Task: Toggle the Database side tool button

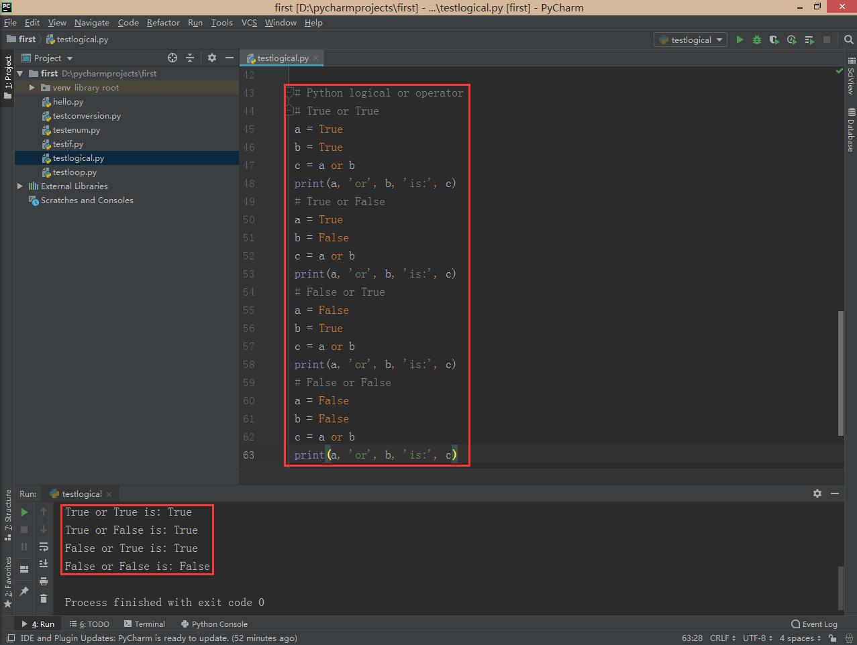Action: pos(851,129)
